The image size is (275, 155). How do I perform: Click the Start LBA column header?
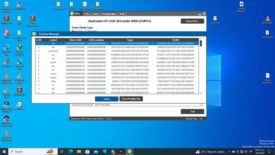tap(76, 40)
